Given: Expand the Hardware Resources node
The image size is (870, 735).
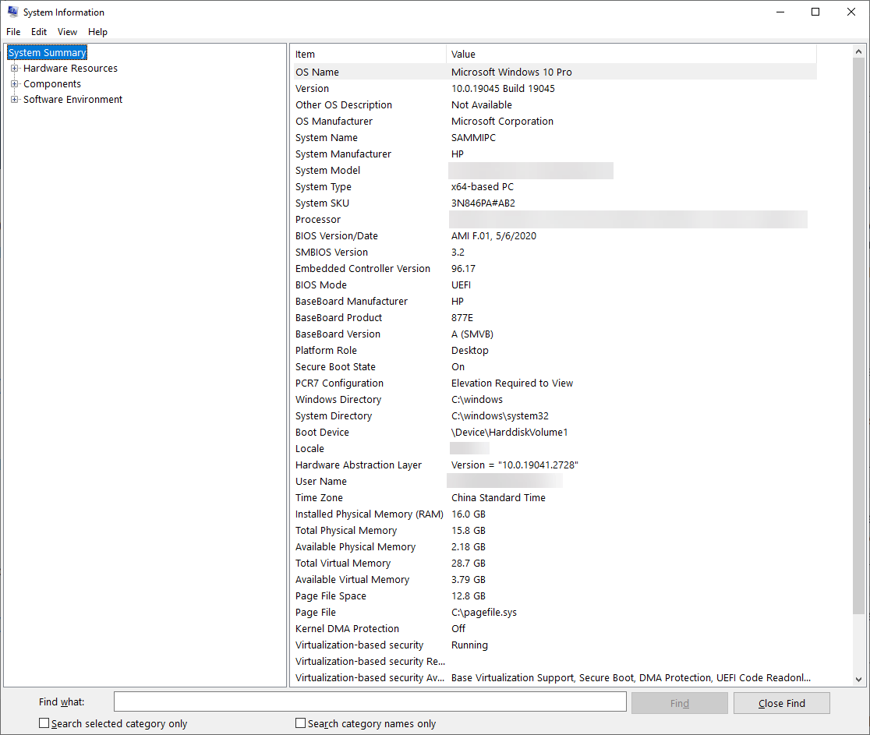Looking at the screenshot, I should [15, 69].
